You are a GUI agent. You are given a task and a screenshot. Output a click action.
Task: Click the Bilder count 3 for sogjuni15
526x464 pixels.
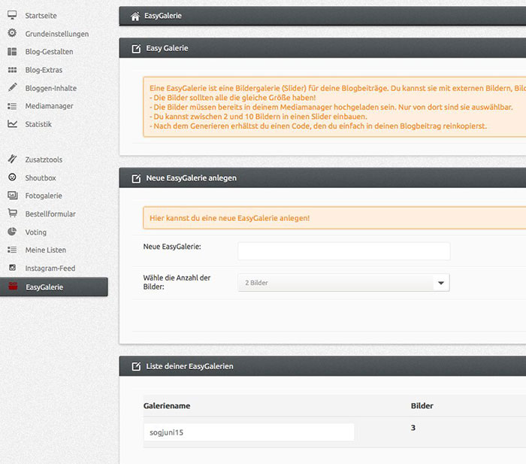pos(413,427)
